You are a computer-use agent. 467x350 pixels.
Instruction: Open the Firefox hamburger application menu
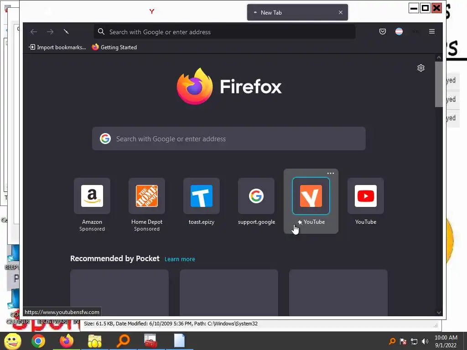431,31
